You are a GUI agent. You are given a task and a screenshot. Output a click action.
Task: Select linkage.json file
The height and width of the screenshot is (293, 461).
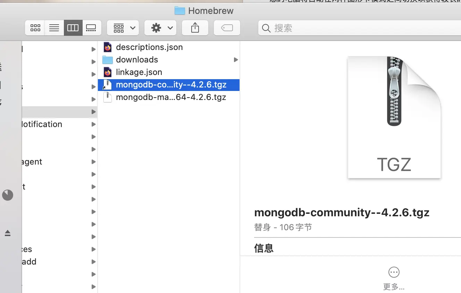(169, 72)
